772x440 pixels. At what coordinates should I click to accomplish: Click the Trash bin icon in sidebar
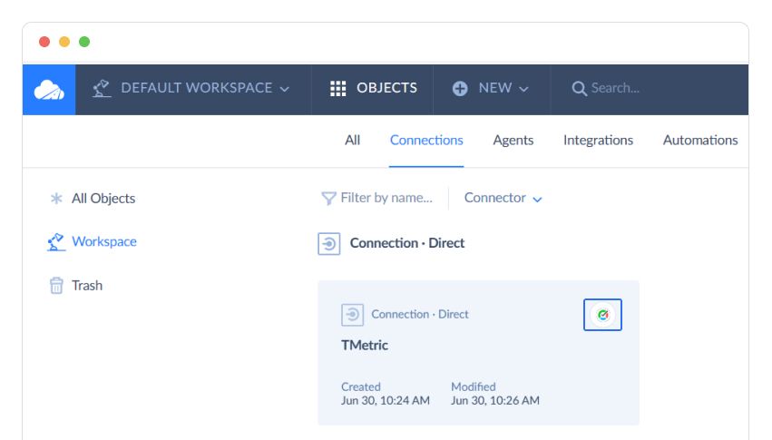[56, 286]
